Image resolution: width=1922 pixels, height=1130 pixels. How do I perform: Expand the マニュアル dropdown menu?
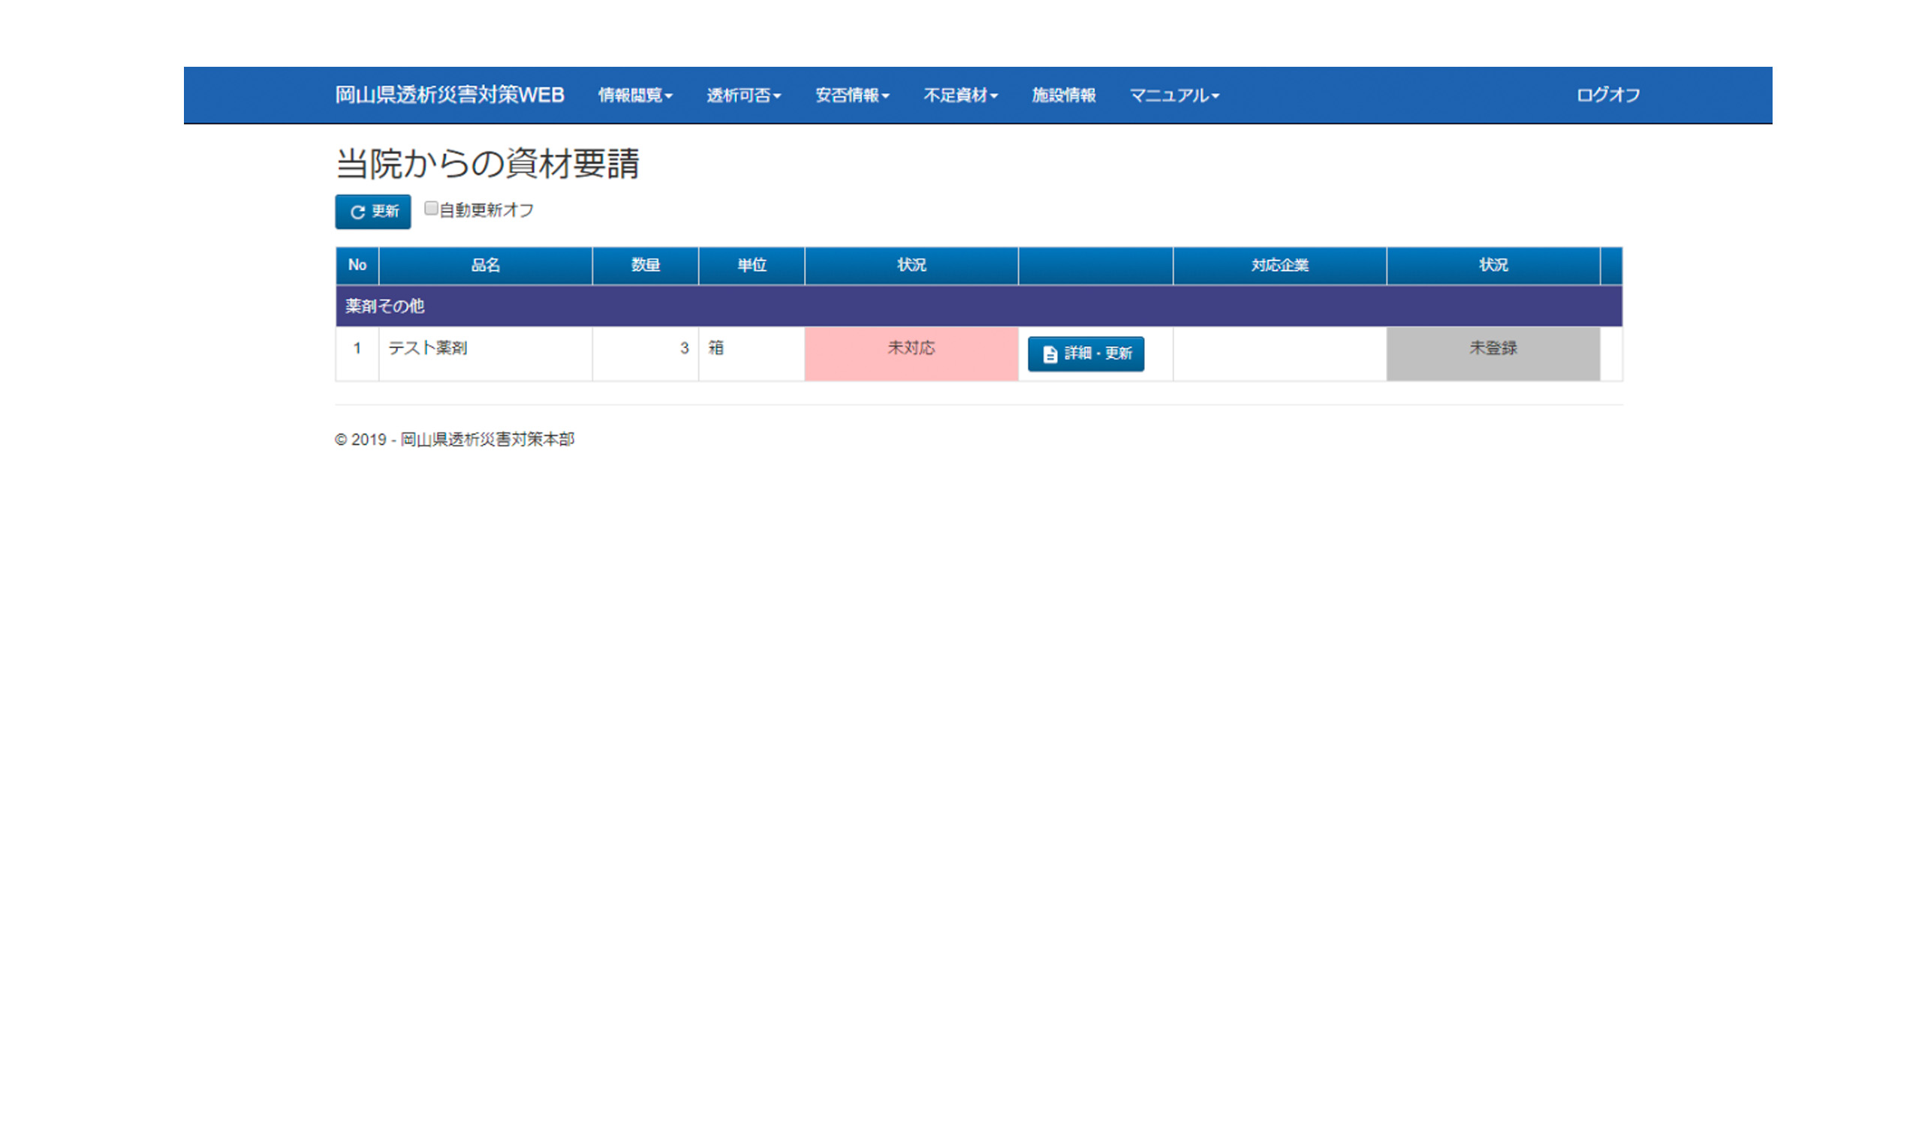(1173, 95)
